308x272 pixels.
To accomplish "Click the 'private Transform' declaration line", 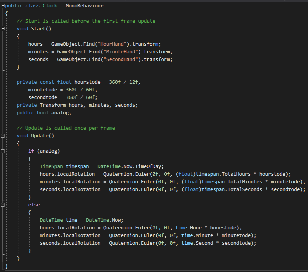I will point(77,105).
